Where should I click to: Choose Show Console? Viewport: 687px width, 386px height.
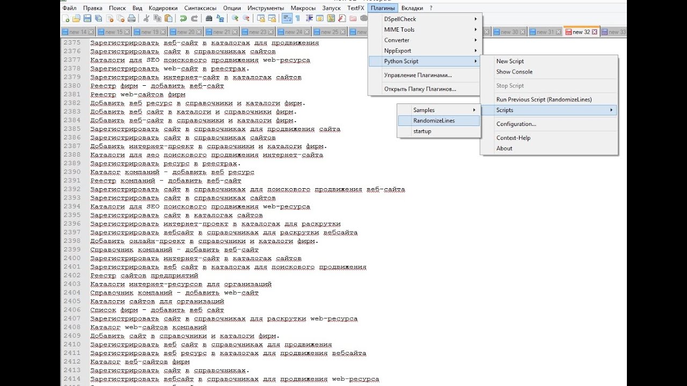tap(549, 72)
